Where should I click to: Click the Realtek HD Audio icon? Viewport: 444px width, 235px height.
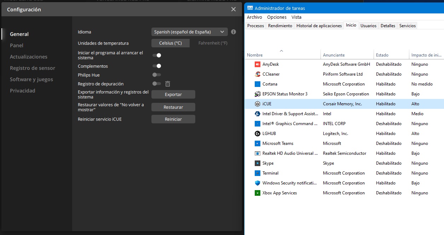point(258,153)
